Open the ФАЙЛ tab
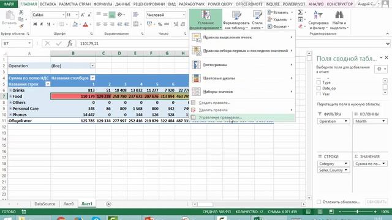The height and width of the screenshot is (220, 392). tap(9, 4)
